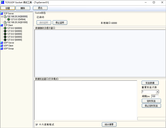The height and width of the screenshot is (128, 166).
Task: Select the green connection icon of 127.0.0.1[54564]
Action: [x=9, y=19]
